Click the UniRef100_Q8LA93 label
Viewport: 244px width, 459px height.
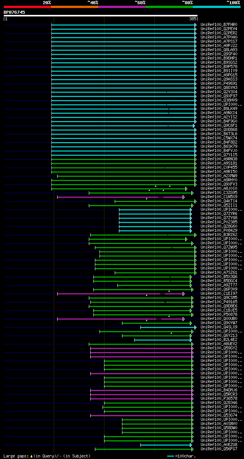[219, 50]
